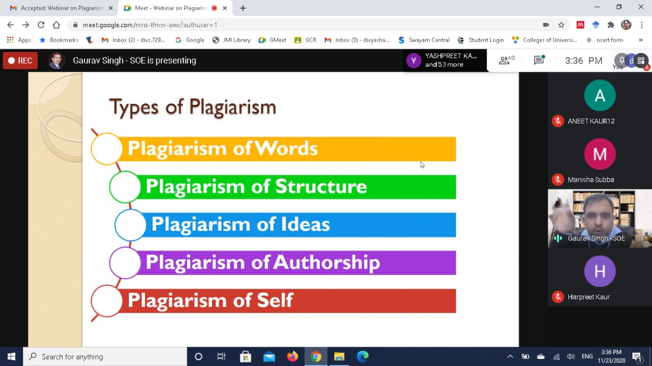The height and width of the screenshot is (366, 652).
Task: Click Gaurav Singh - SOE video tile
Action: coord(600,218)
